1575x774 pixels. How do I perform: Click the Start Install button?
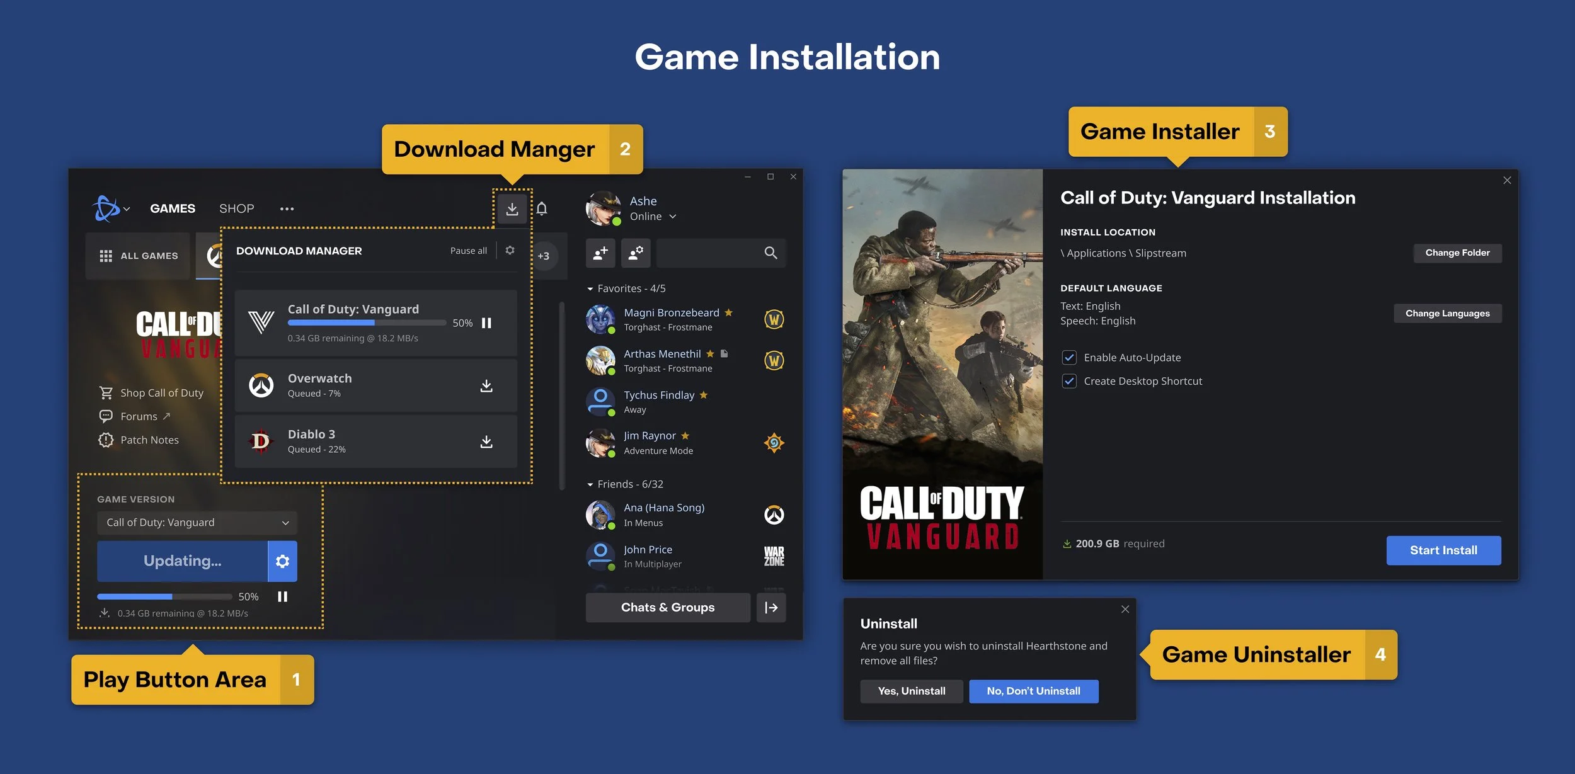[x=1443, y=550]
